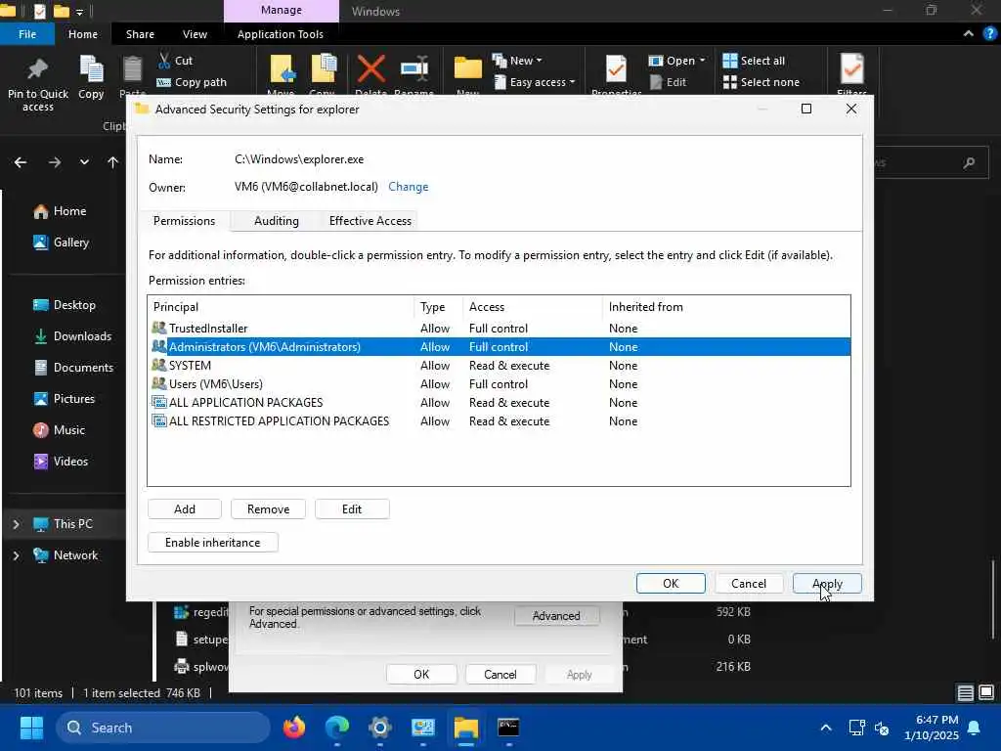1001x751 pixels.
Task: Select ALL APPLICATION PACKAGES entry
Action: click(x=499, y=402)
